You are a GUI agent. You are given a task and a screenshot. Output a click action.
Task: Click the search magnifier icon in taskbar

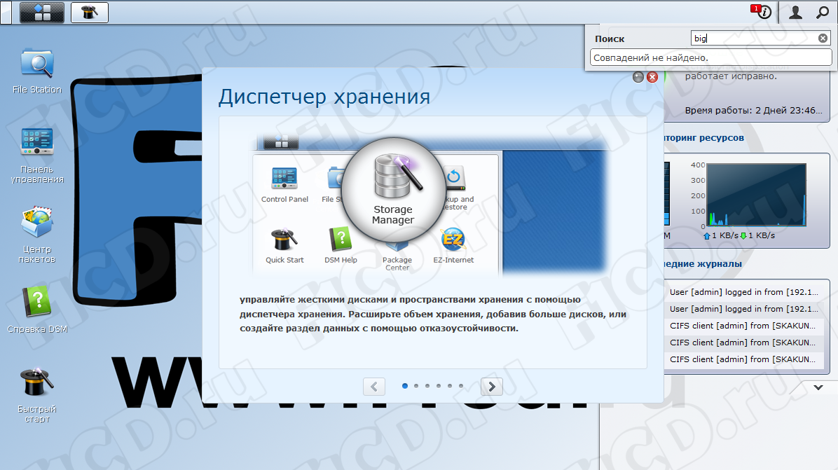pyautogui.click(x=823, y=12)
